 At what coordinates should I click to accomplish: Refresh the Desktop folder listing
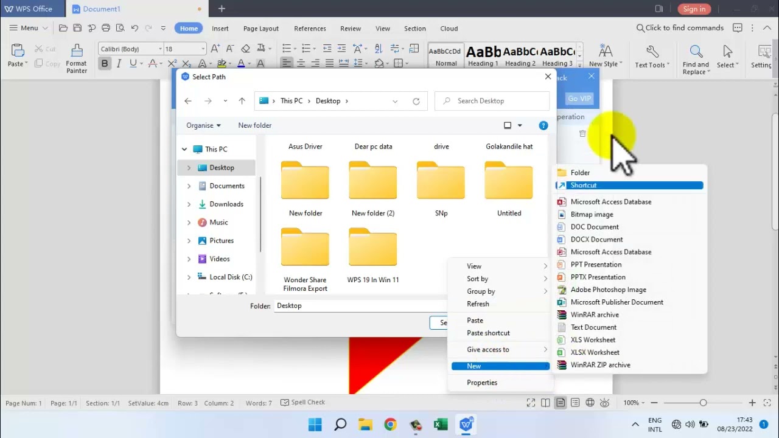point(416,101)
